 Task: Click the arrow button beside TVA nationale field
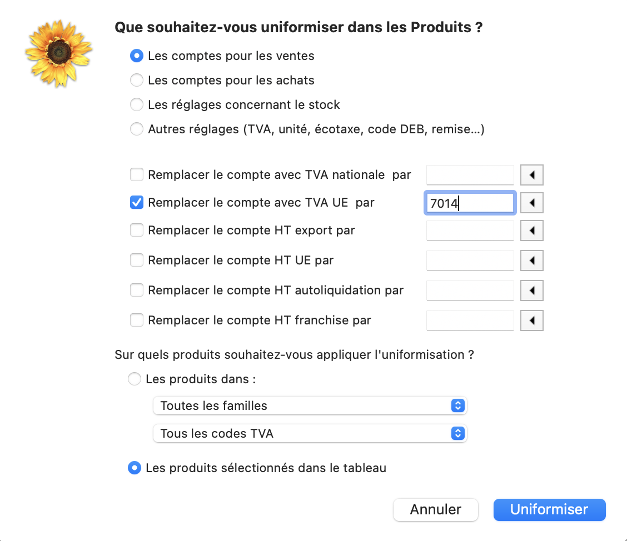[x=531, y=175]
